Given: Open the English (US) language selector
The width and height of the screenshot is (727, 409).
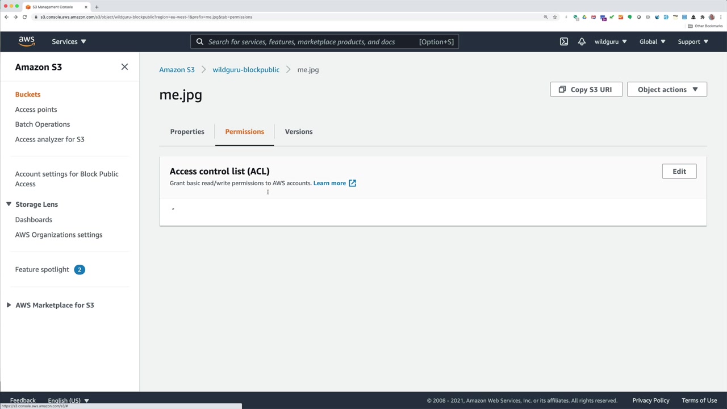Looking at the screenshot, I should pyautogui.click(x=68, y=400).
